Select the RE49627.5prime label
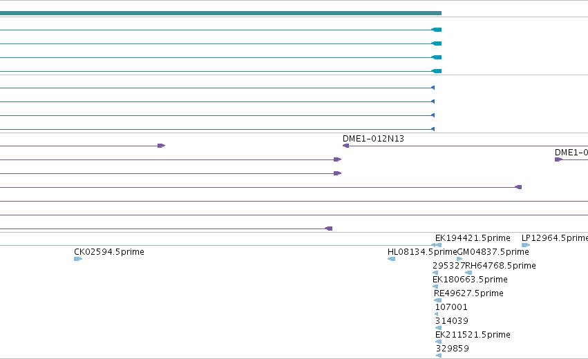The width and height of the screenshot is (588, 359). pyautogui.click(x=468, y=293)
